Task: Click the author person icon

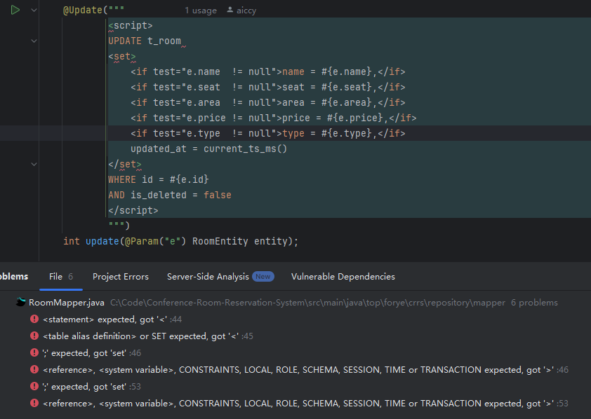Action: click(x=230, y=10)
